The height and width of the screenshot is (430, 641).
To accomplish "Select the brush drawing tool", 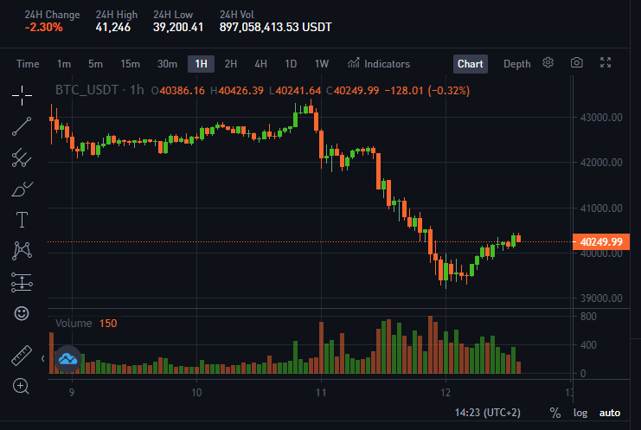I will pos(22,189).
